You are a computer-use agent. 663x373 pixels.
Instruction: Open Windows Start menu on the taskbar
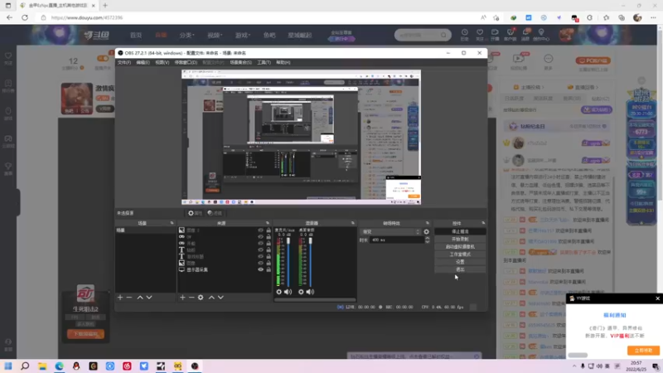(x=8, y=366)
